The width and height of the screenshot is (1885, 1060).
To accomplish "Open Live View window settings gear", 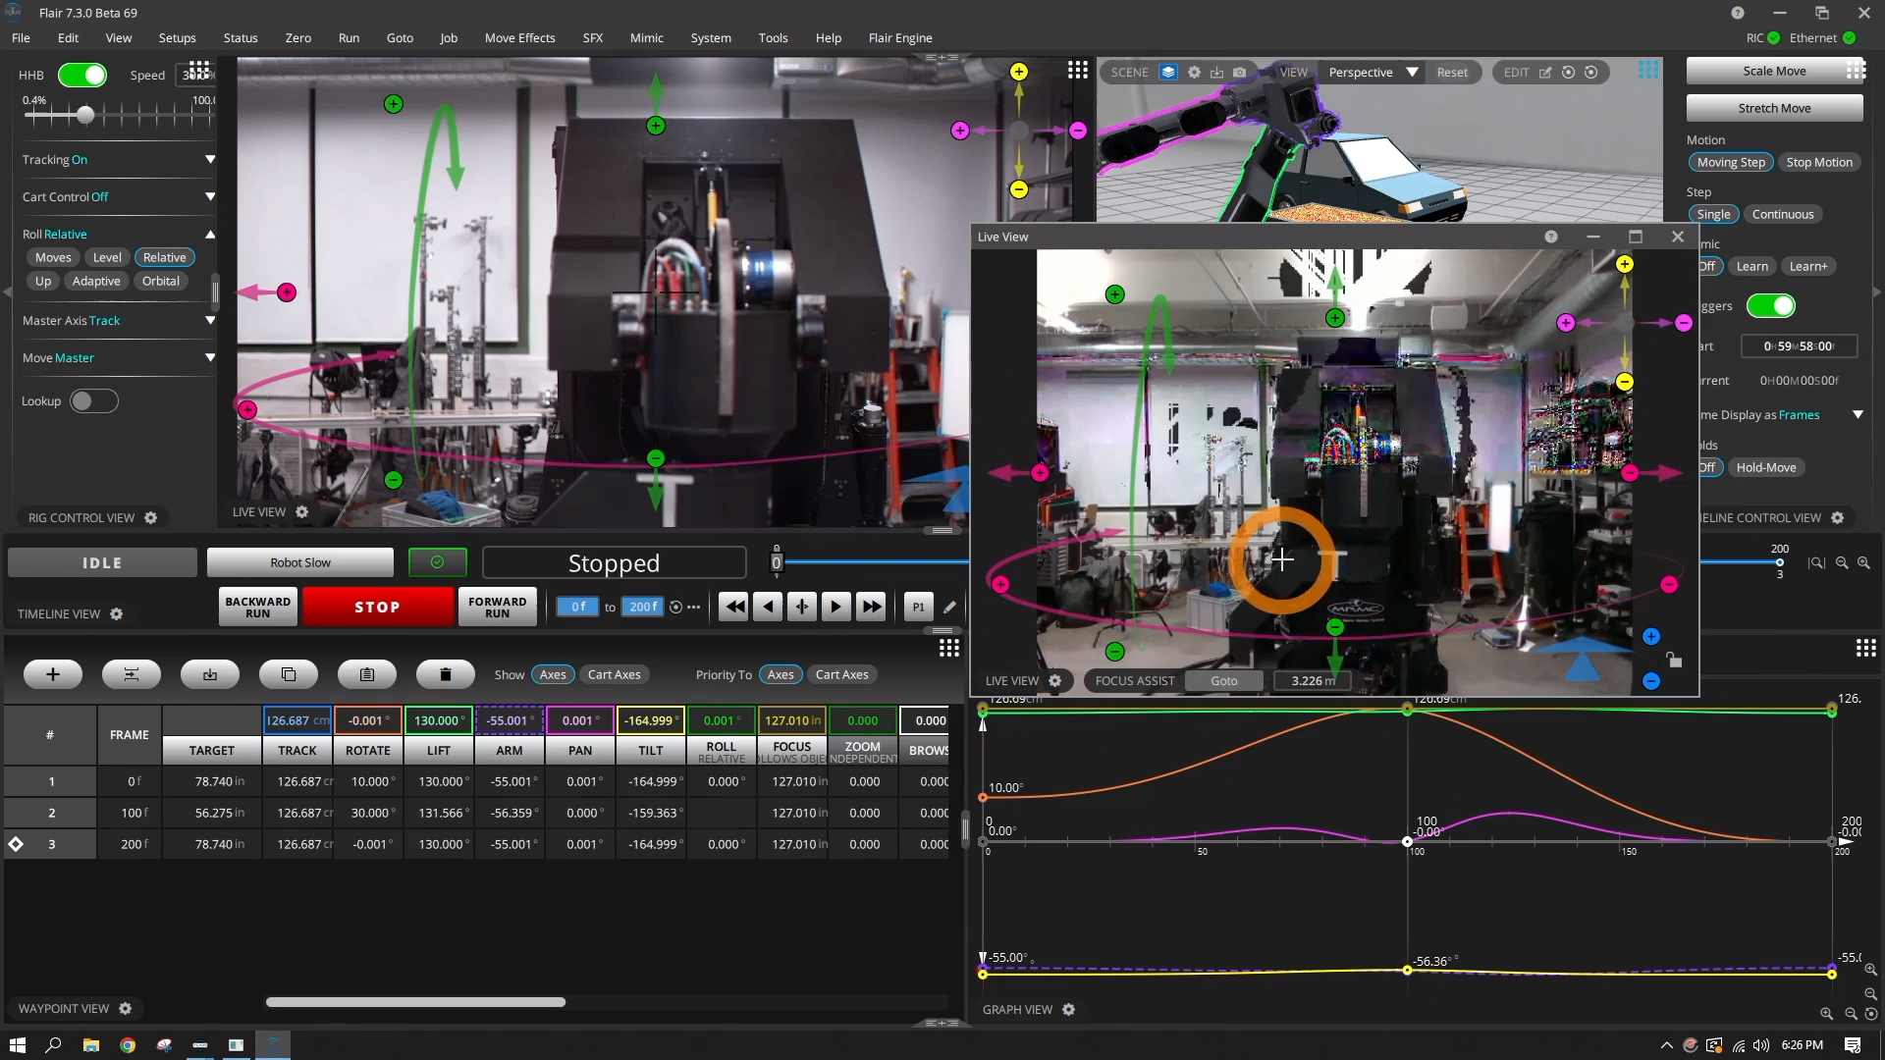I will [1055, 680].
